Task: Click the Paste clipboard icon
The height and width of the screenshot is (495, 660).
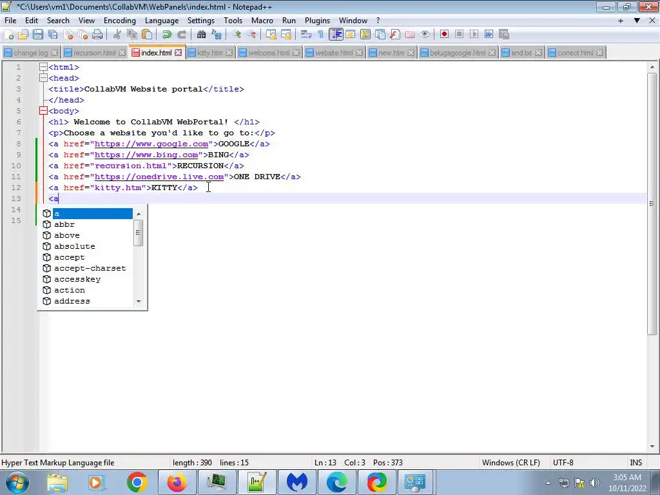Action: point(147,35)
